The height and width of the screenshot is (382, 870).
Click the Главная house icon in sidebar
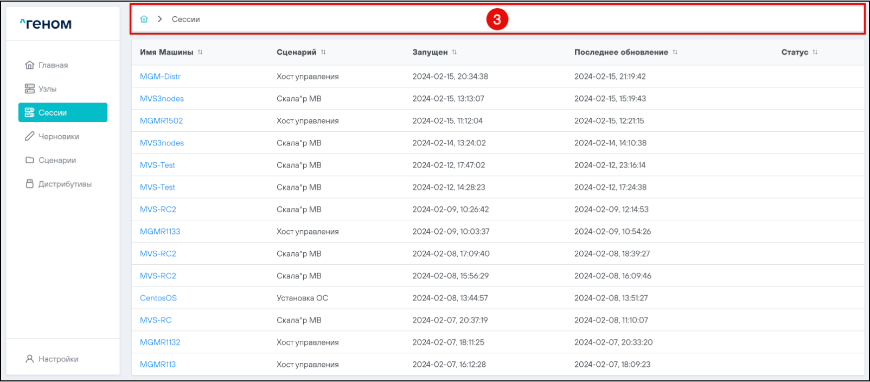pyautogui.click(x=30, y=65)
